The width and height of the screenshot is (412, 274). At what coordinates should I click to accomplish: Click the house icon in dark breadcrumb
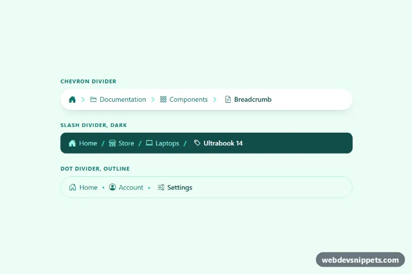tap(72, 143)
